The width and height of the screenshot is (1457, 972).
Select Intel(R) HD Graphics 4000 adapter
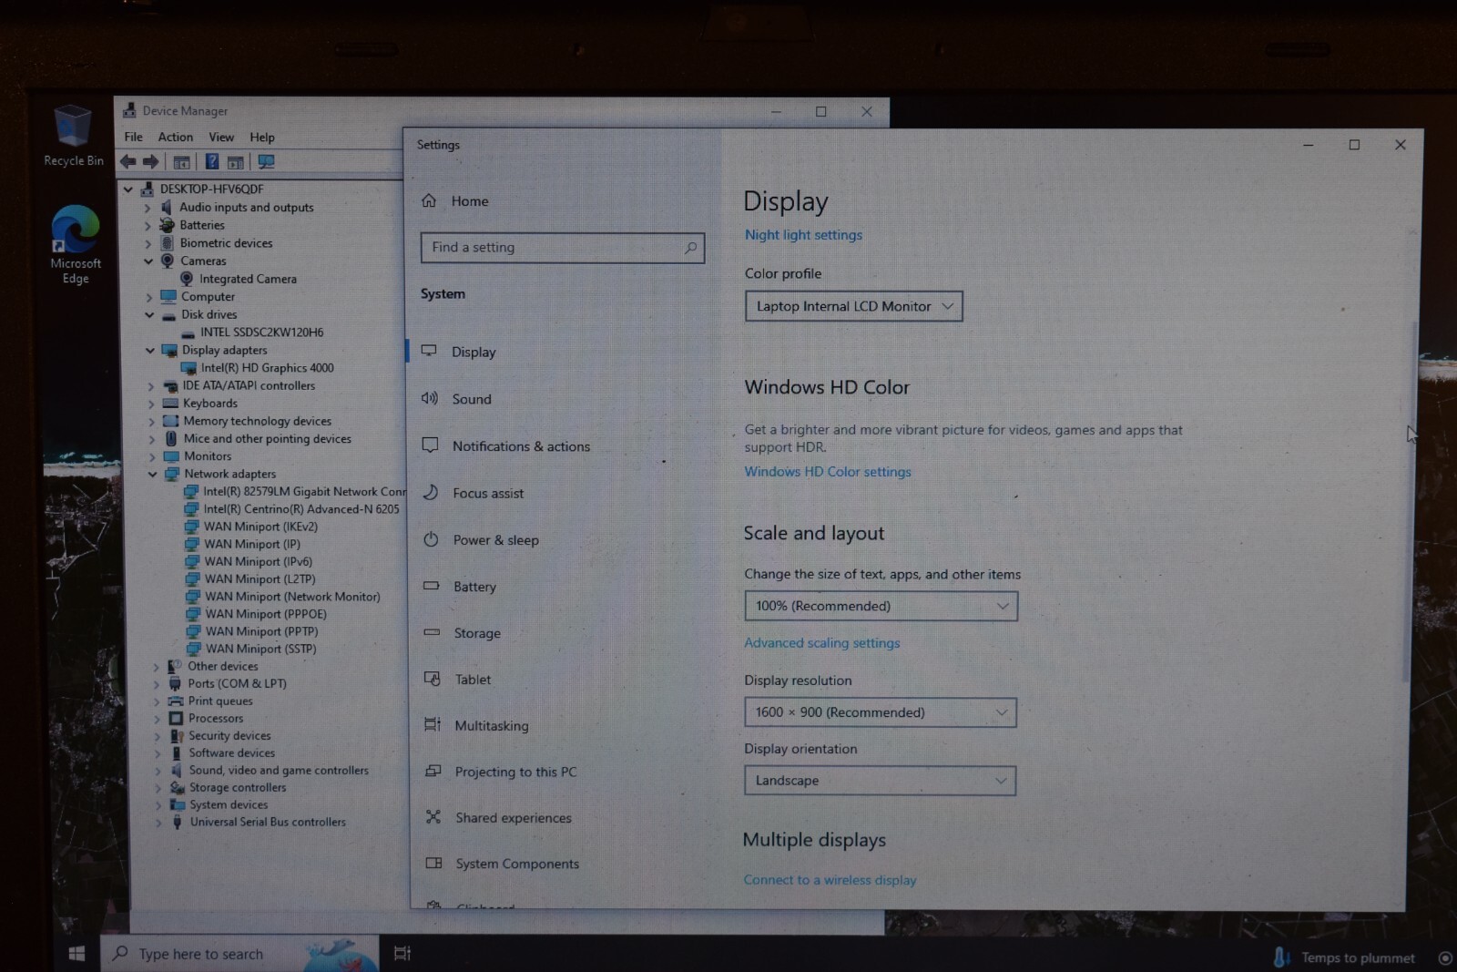click(267, 368)
